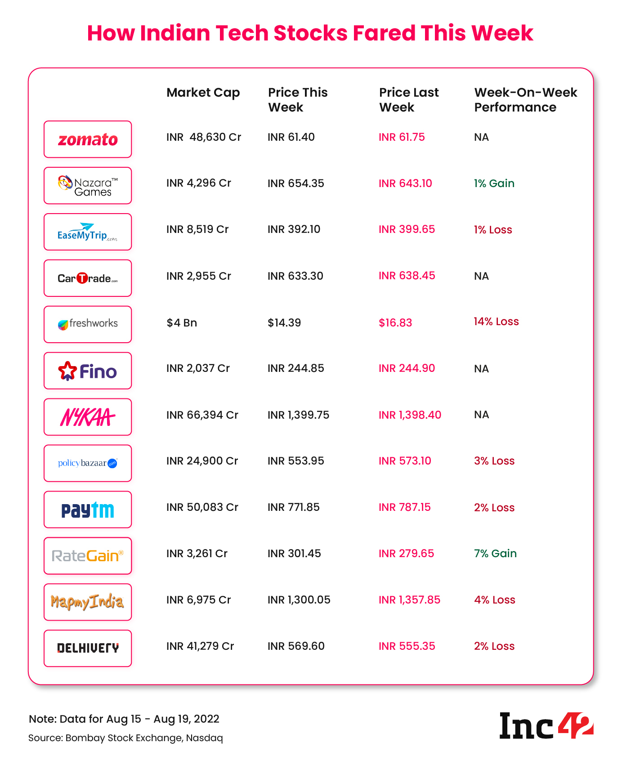This screenshot has height=769, width=622.
Task: Click the MapmyIndia logo
Action: (x=88, y=602)
